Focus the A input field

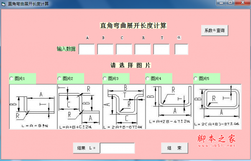pos(87,49)
